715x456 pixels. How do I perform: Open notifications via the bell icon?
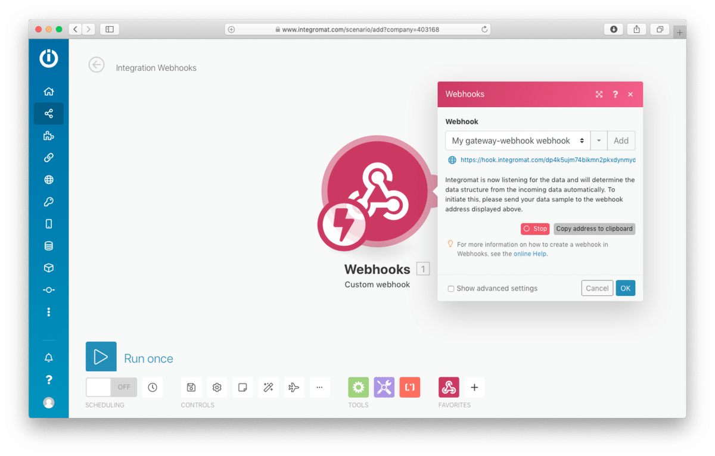pyautogui.click(x=49, y=358)
